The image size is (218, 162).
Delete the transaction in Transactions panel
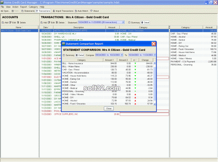pos(60,23)
